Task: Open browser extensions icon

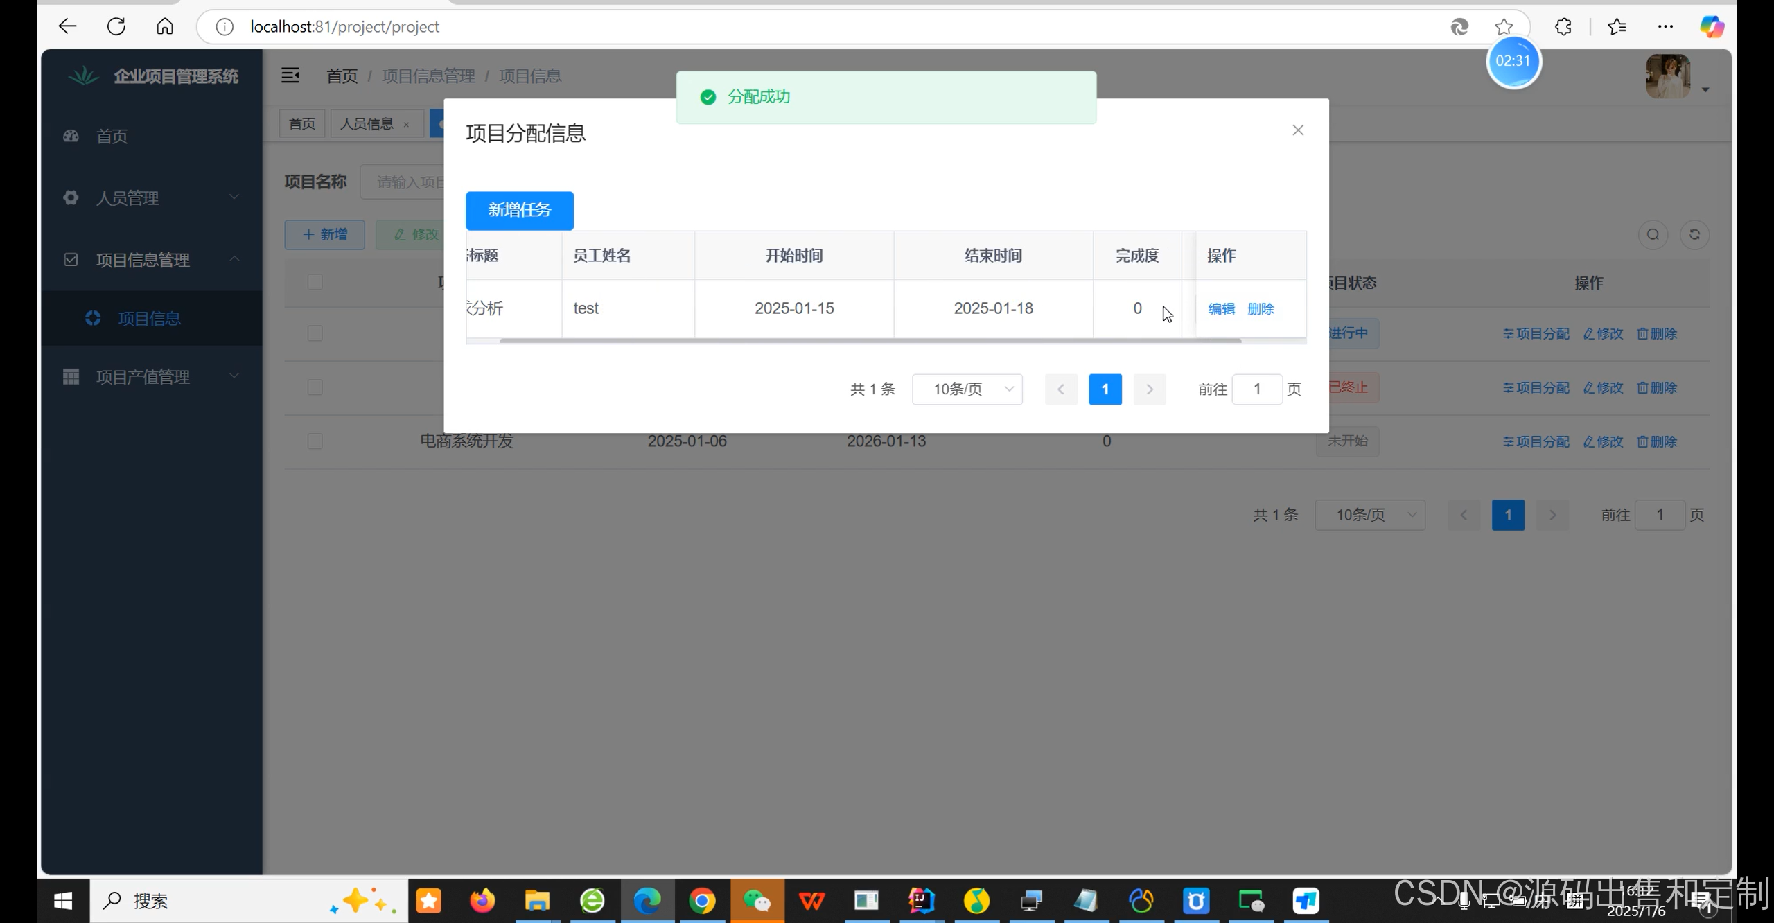Action: coord(1563,27)
